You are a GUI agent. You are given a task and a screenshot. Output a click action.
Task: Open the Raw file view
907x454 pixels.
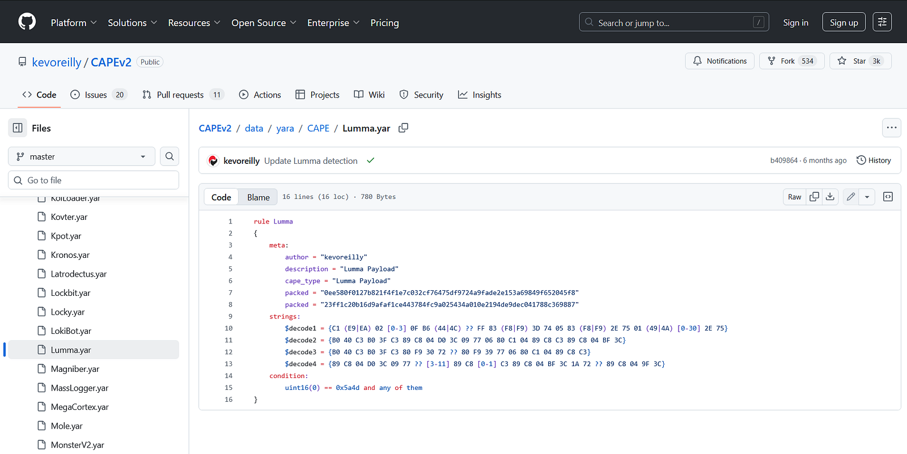click(795, 197)
